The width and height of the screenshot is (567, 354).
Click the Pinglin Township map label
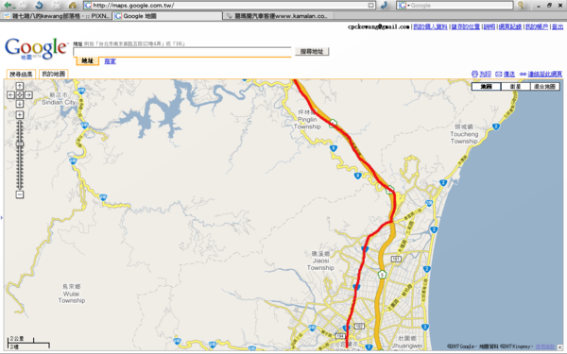point(307,120)
